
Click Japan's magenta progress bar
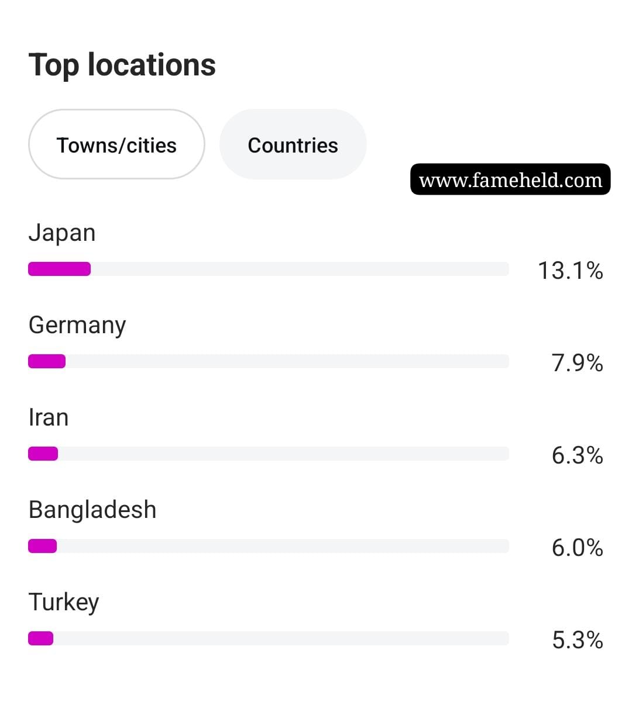click(59, 269)
